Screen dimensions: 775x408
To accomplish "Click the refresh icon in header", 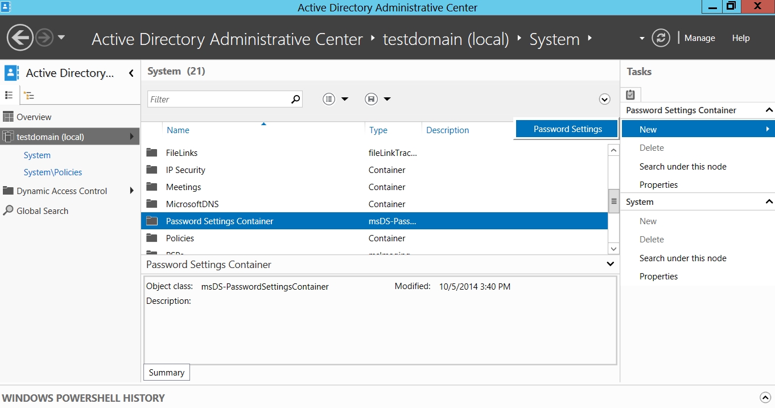I will click(660, 38).
